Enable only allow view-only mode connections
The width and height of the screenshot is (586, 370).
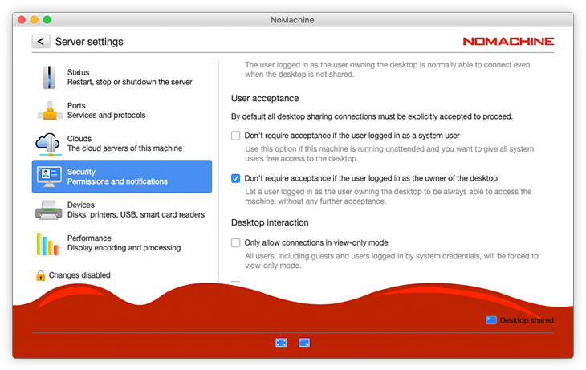[x=236, y=242]
